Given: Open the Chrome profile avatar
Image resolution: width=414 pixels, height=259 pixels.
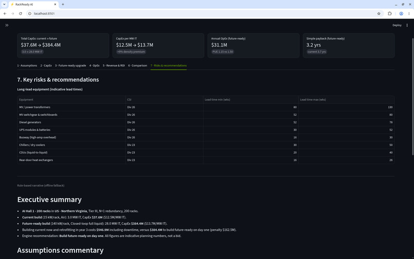Looking at the screenshot, I should point(401,13).
